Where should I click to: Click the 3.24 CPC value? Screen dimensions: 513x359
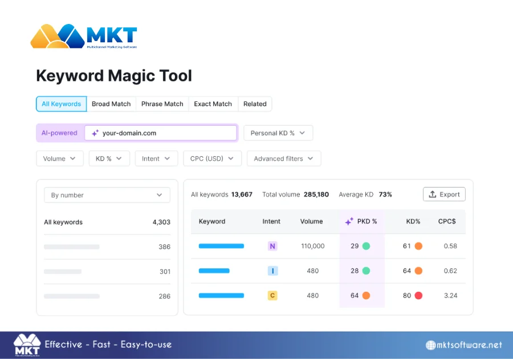[x=450, y=296]
